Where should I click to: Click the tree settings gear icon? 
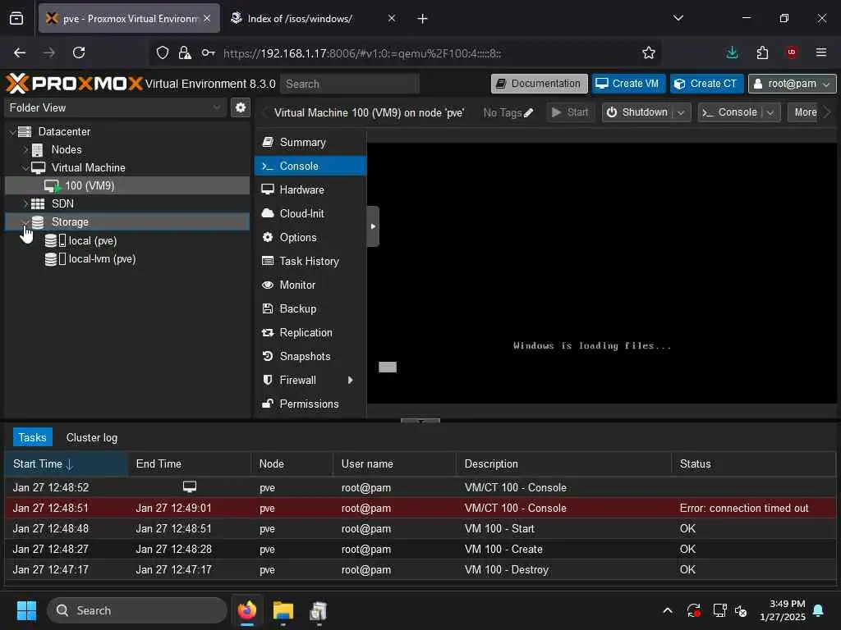[241, 107]
